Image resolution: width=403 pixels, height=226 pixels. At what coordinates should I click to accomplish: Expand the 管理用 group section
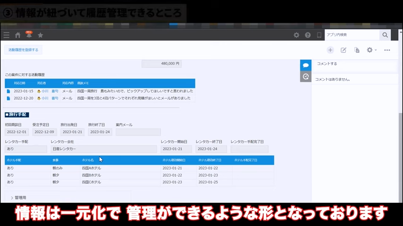coord(18,198)
